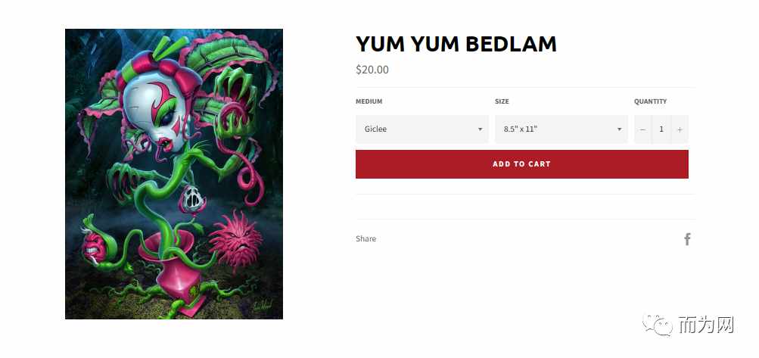Click the arrow on the size selector
The image size is (759, 358).
[619, 129]
